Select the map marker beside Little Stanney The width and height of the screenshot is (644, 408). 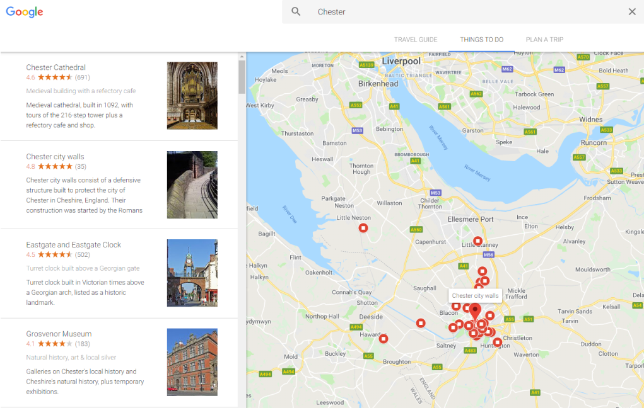click(x=478, y=241)
